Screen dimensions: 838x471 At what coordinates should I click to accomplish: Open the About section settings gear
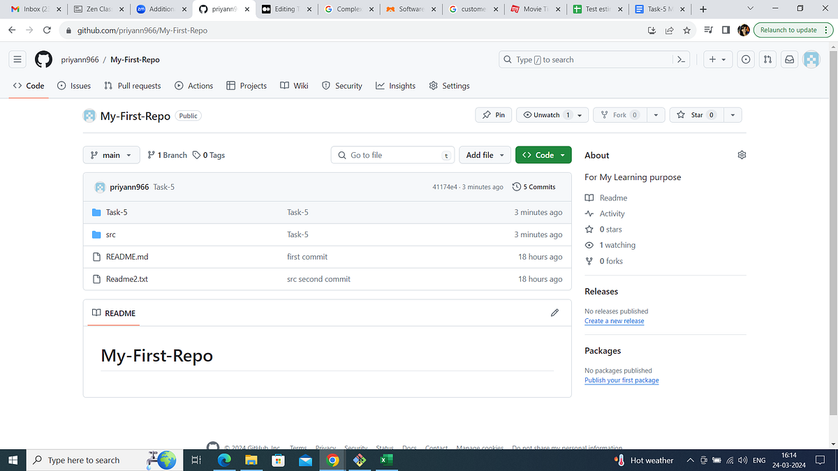(742, 155)
